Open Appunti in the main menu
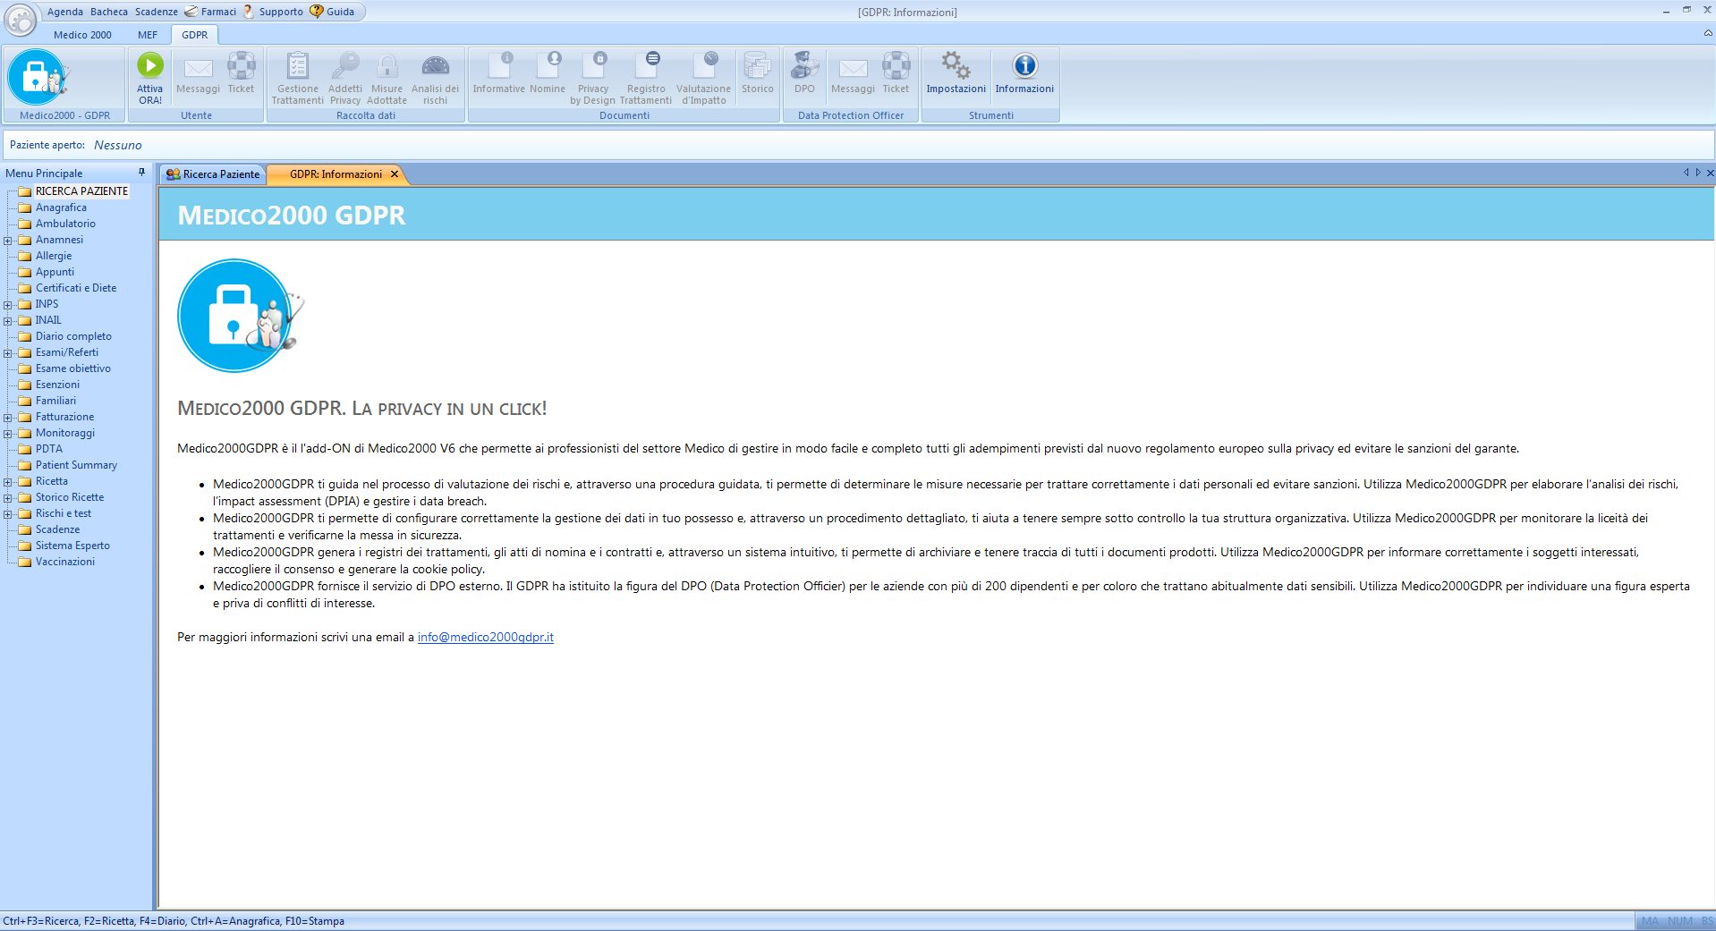The image size is (1716, 931). click(55, 272)
